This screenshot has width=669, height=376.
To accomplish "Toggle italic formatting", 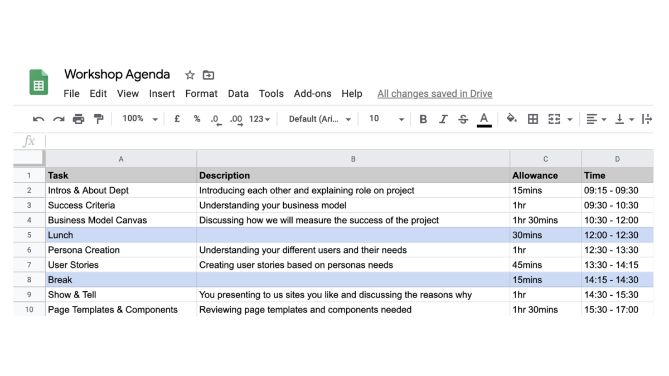I will click(x=443, y=119).
